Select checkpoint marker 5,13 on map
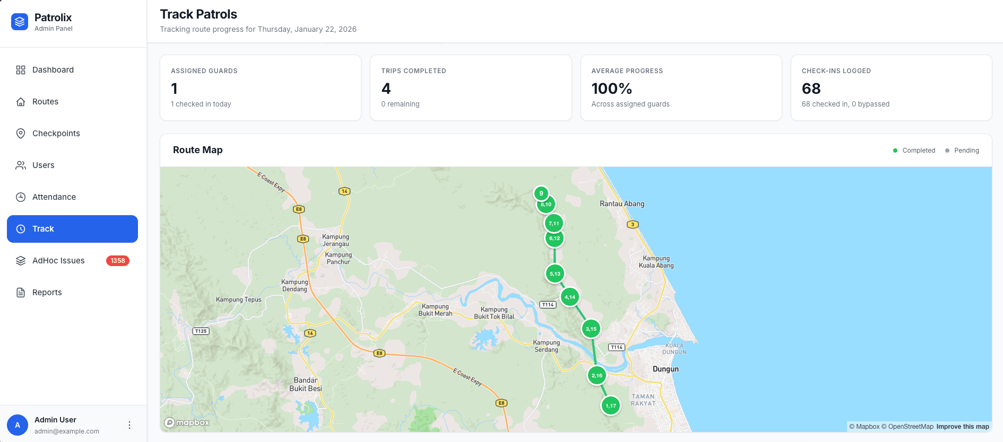1003x442 pixels. click(x=555, y=274)
